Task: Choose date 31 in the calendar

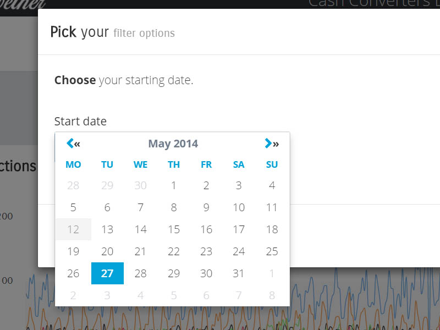Action: (239, 273)
